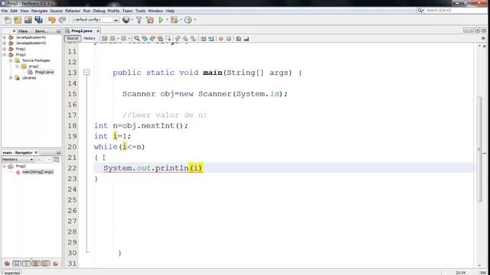Expand the Prog1 project node
This screenshot has width=490, height=275.
click(x=5, y=49)
